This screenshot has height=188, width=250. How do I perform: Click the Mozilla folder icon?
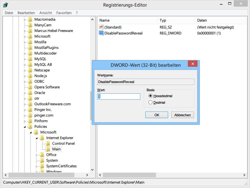point(30,42)
